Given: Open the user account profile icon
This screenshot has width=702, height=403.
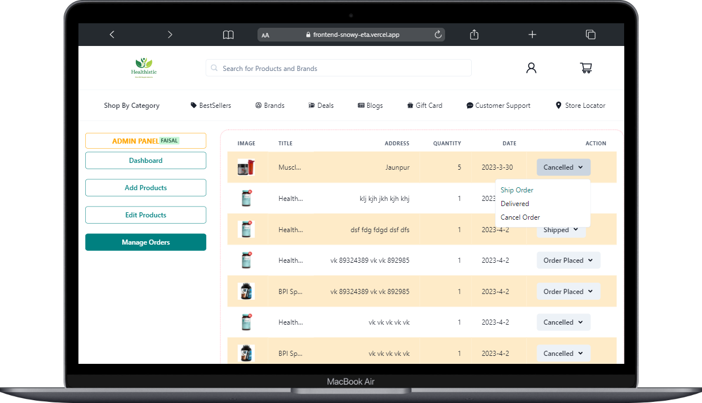Looking at the screenshot, I should (531, 68).
